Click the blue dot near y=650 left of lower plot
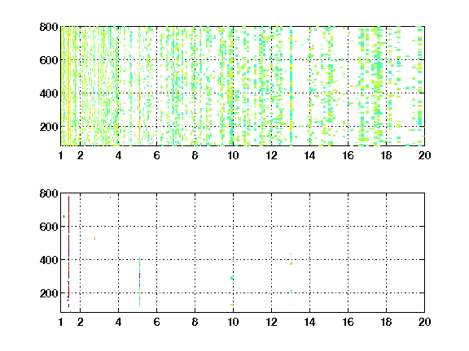 pos(64,217)
